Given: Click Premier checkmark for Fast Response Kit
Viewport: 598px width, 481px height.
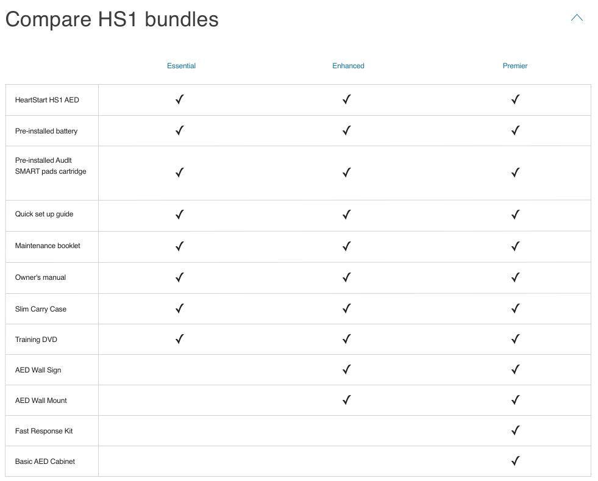Looking at the screenshot, I should tap(515, 431).
